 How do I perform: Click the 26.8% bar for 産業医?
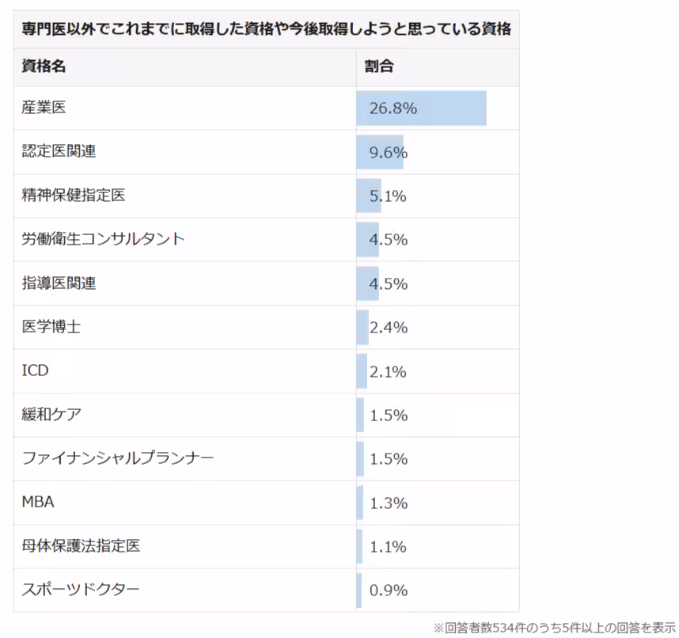421,108
